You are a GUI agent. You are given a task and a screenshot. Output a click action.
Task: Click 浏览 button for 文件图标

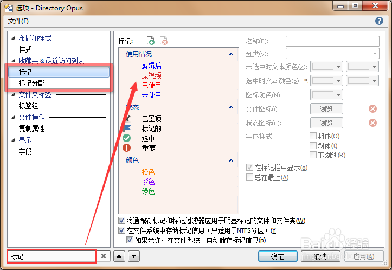pyautogui.click(x=326, y=109)
